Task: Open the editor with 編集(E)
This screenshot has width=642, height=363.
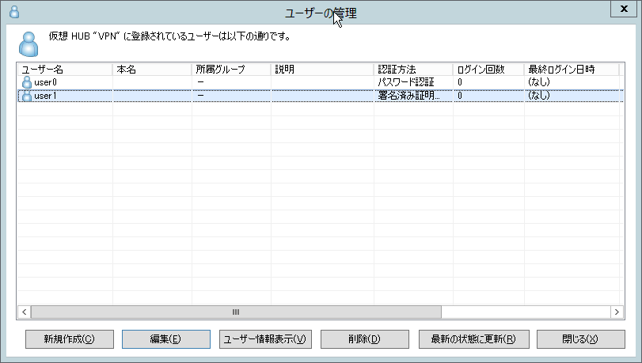Action: [166, 339]
